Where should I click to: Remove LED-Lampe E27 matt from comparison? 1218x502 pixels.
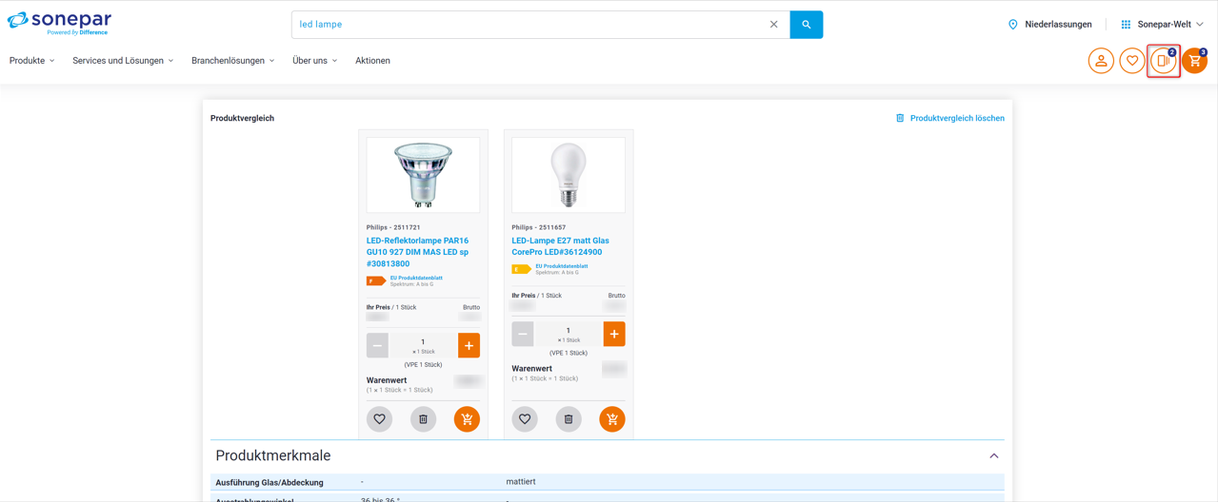(x=569, y=419)
